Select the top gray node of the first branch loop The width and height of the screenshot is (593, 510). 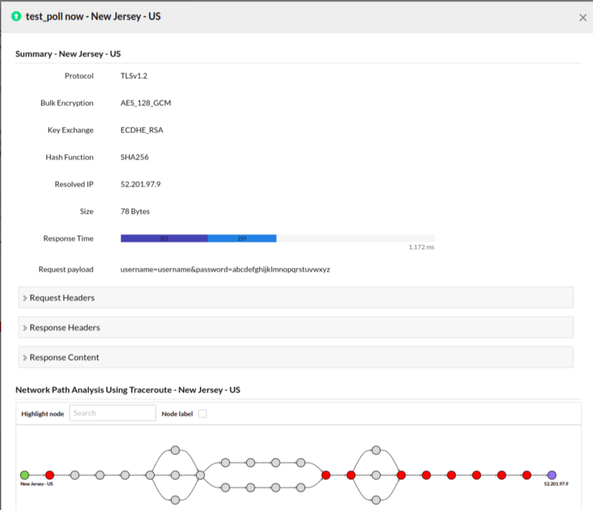coord(175,449)
